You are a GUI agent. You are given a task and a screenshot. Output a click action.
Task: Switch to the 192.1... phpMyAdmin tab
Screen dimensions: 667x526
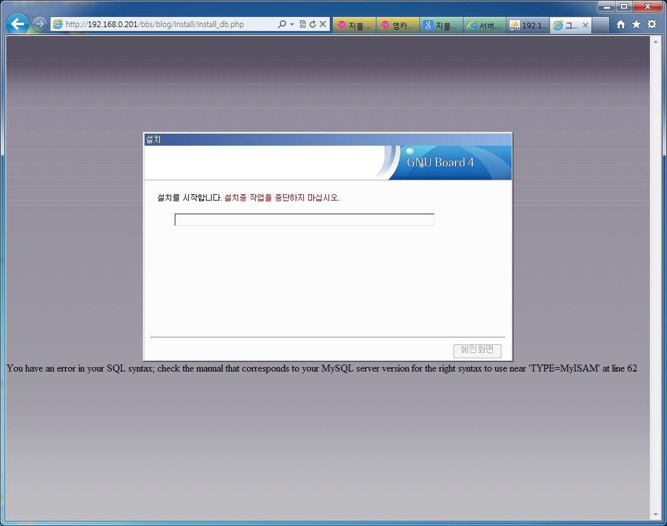click(528, 25)
